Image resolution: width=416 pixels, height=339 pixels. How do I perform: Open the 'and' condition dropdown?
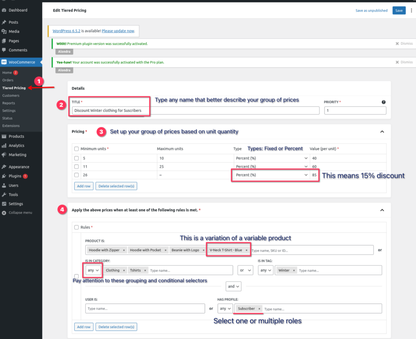point(234,287)
